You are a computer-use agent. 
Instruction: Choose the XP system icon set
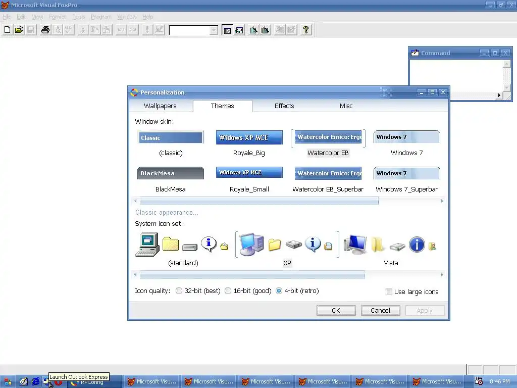tap(287, 250)
